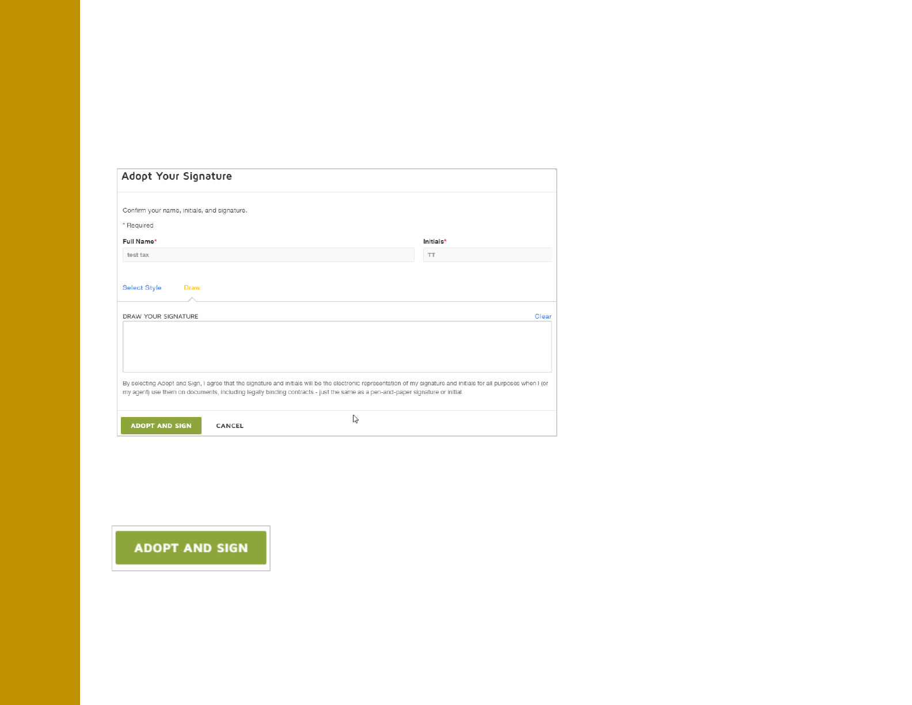Click the Confirm your name instruction text
Screen dimensions: 912x705
[x=185, y=210]
